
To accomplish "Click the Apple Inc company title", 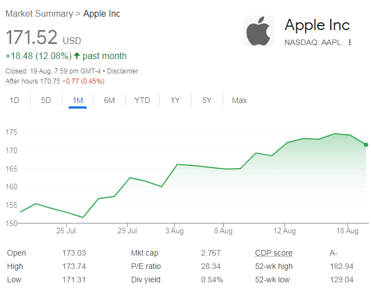I will [317, 25].
